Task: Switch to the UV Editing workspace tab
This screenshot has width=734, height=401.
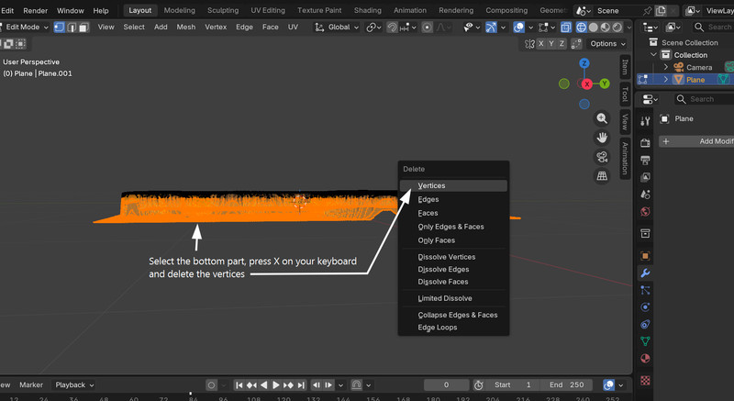Action: point(268,10)
